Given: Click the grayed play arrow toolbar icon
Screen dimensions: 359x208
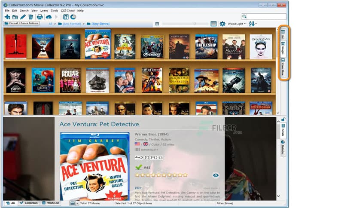Looking at the screenshot, I should pos(56,17).
